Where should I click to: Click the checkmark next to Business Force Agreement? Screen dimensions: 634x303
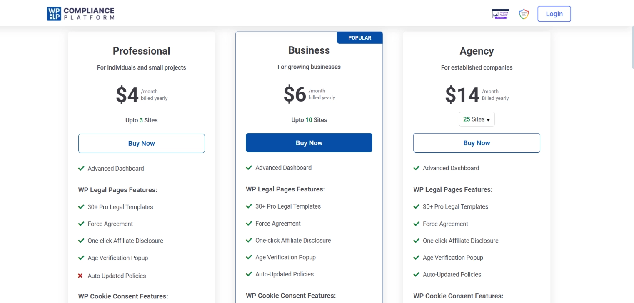249,224
